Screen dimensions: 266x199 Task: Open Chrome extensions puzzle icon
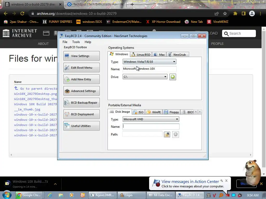coord(235,13)
